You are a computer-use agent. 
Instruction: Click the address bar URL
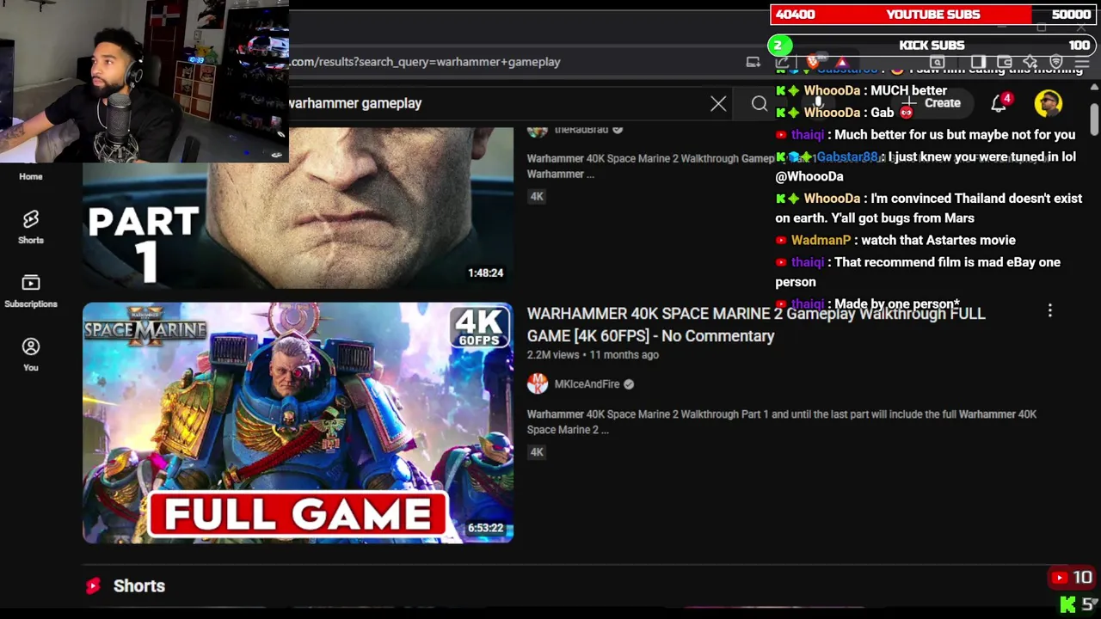pos(426,62)
